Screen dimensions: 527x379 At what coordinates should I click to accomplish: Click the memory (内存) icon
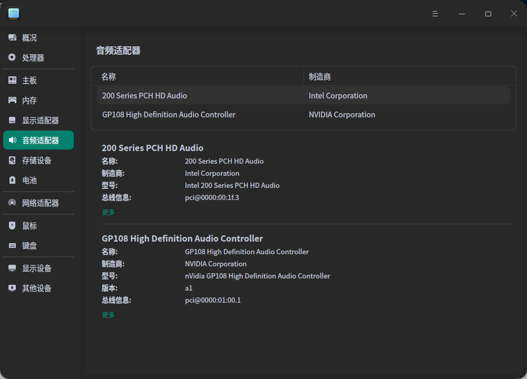point(12,101)
